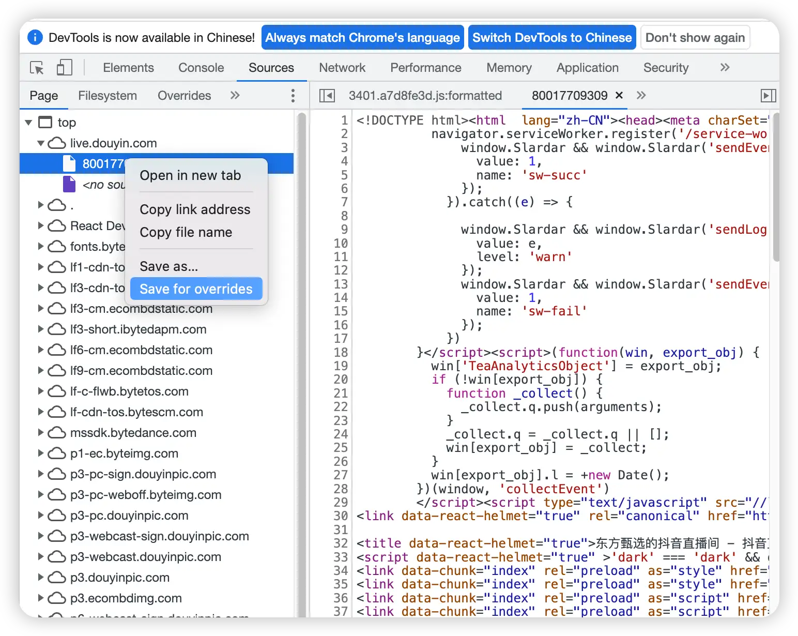
Task: Click cloud icon beside p1-ec.byteimg.com
Action: 57,453
